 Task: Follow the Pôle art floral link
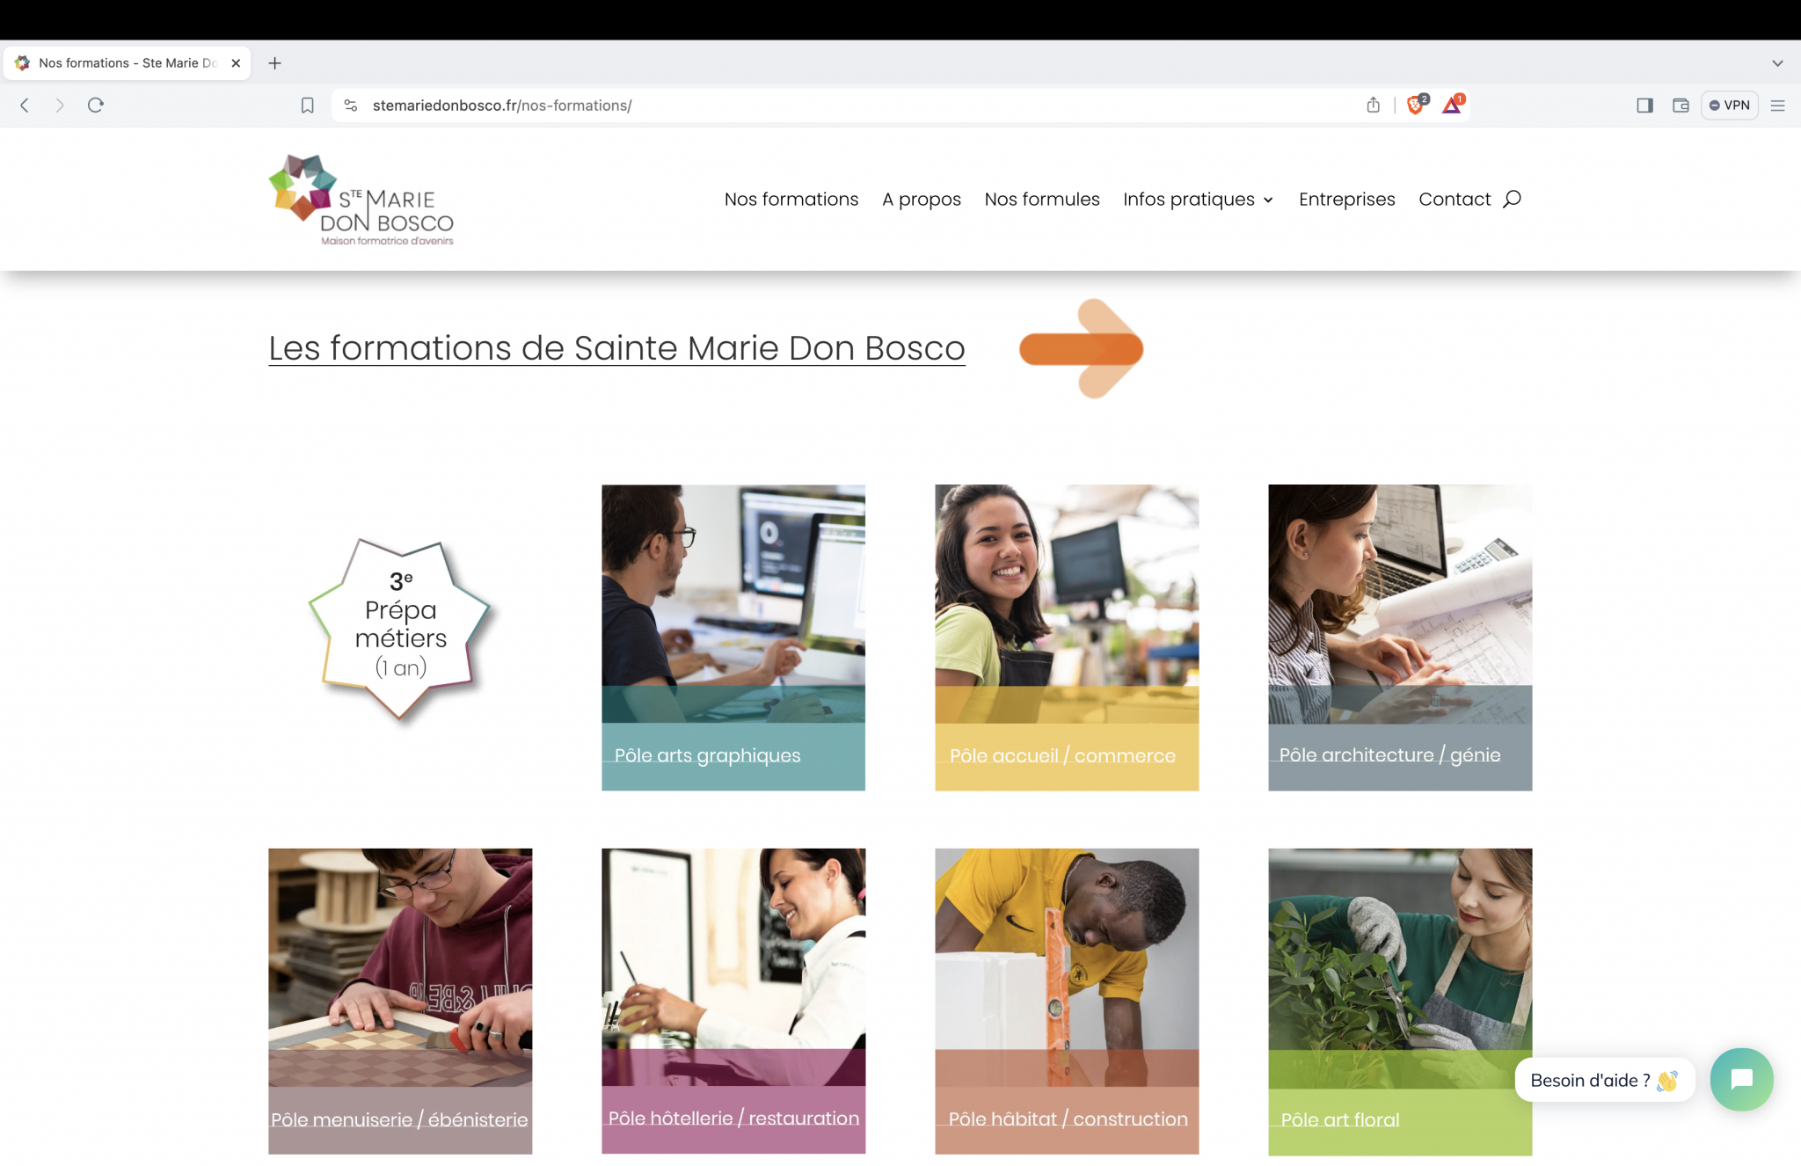1340,1119
